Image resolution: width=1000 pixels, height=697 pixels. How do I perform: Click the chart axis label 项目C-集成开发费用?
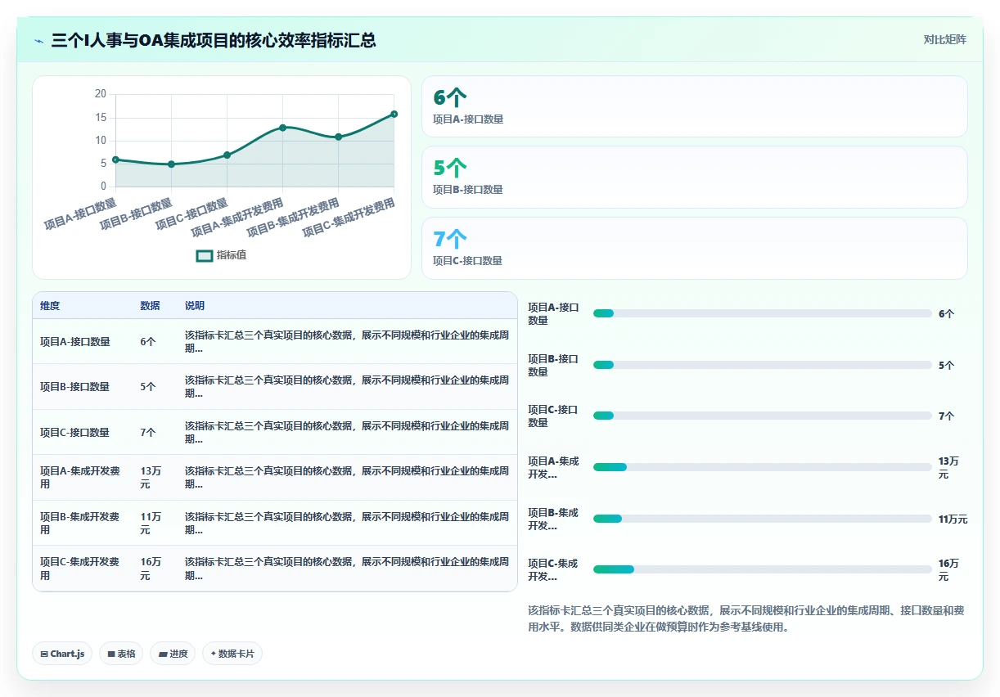coord(349,218)
